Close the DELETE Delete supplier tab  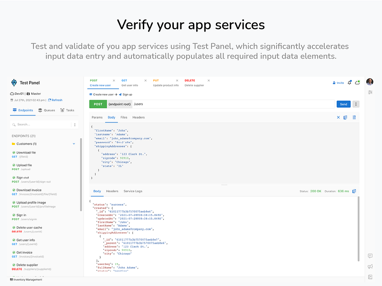pos(209,81)
